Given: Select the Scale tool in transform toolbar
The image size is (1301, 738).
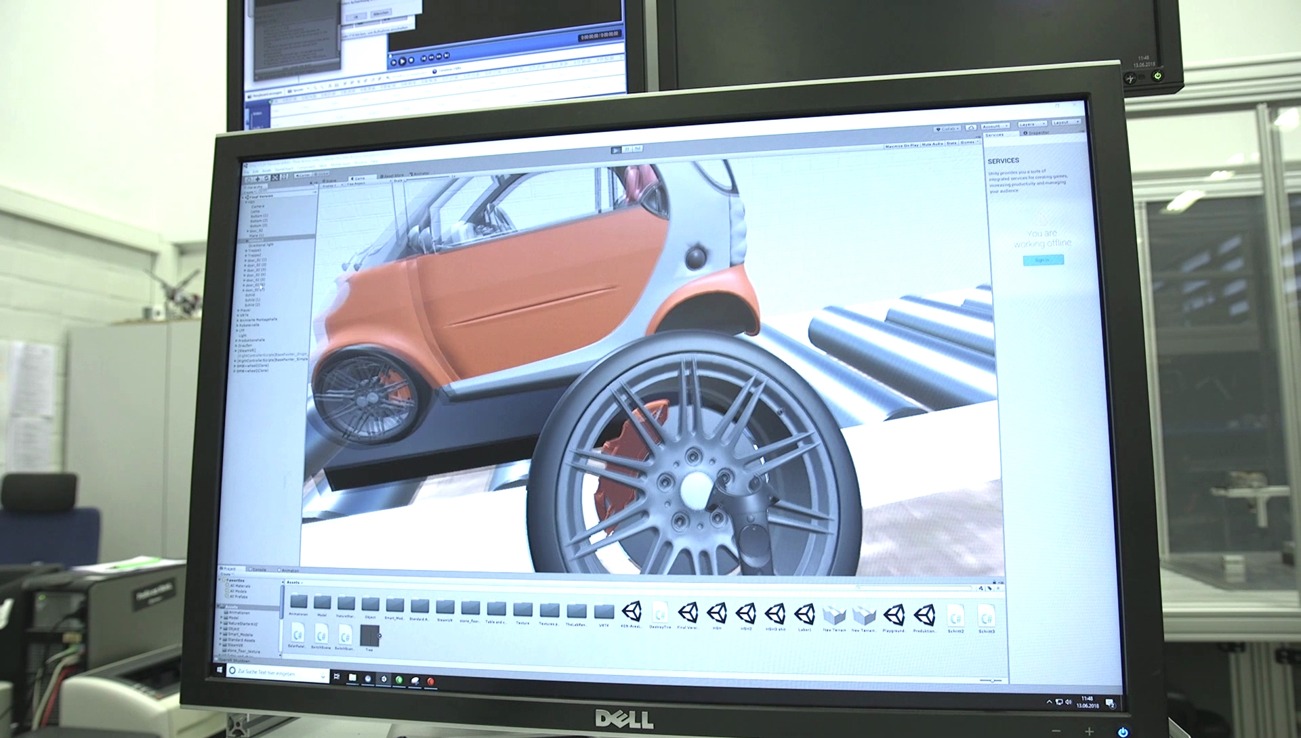Looking at the screenshot, I should tap(275, 178).
